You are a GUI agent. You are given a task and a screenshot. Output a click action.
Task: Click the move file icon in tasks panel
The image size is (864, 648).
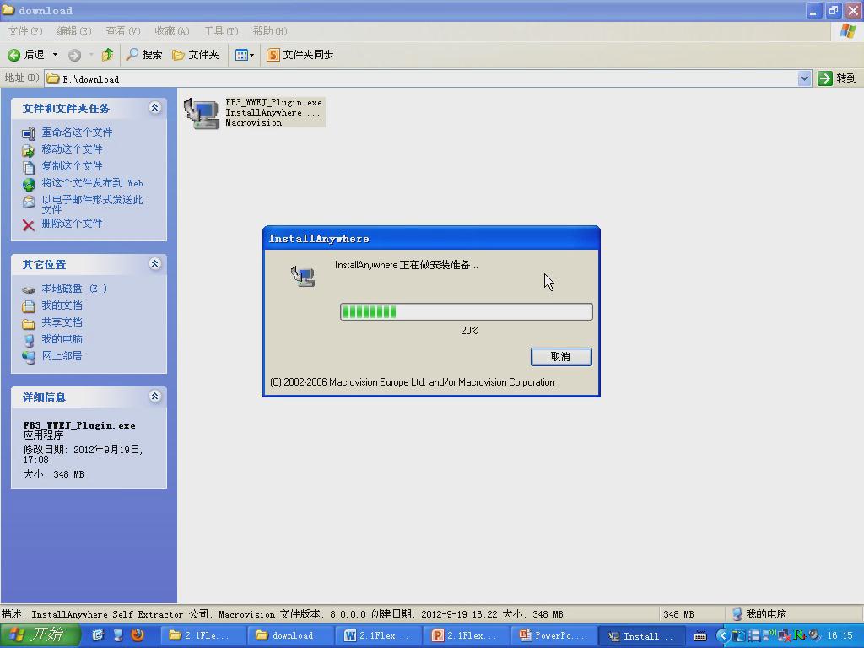coord(29,150)
